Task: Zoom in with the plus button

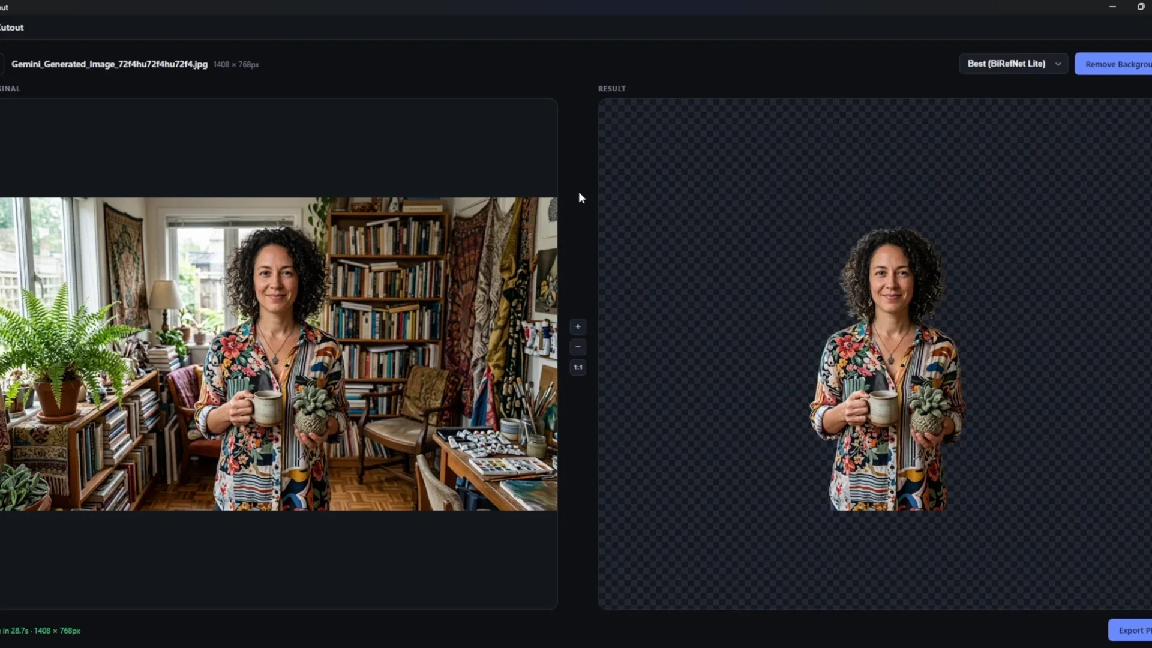Action: click(578, 326)
